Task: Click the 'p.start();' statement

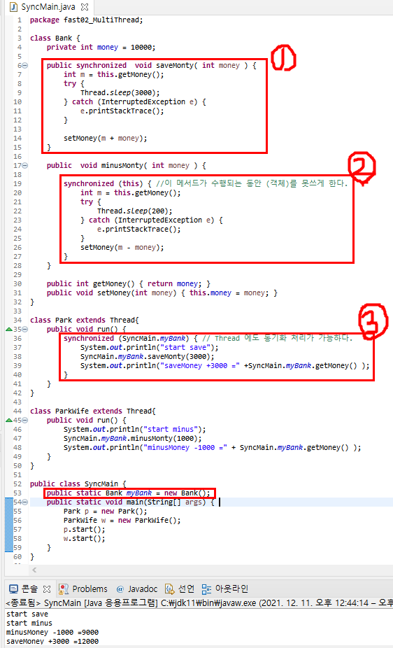Action: tap(84, 529)
